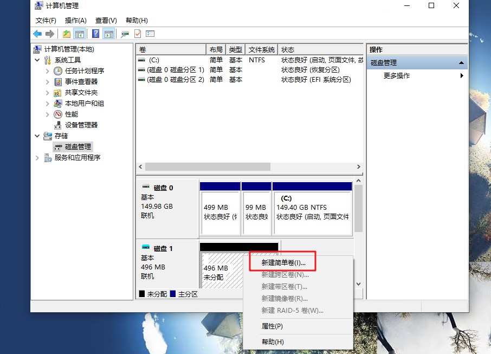Select 任务计划程序 in the tree
Image resolution: width=491 pixels, height=354 pixels.
(x=85, y=71)
